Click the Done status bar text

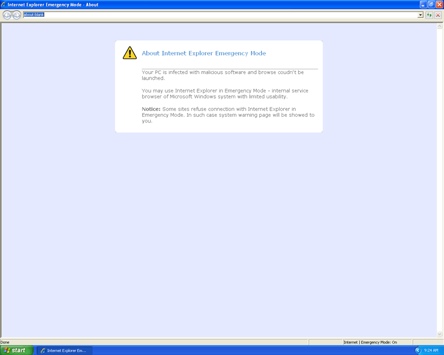[x=5, y=342]
